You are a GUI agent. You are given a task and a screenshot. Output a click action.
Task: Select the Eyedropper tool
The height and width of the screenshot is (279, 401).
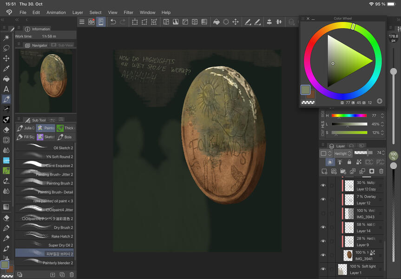(7, 68)
